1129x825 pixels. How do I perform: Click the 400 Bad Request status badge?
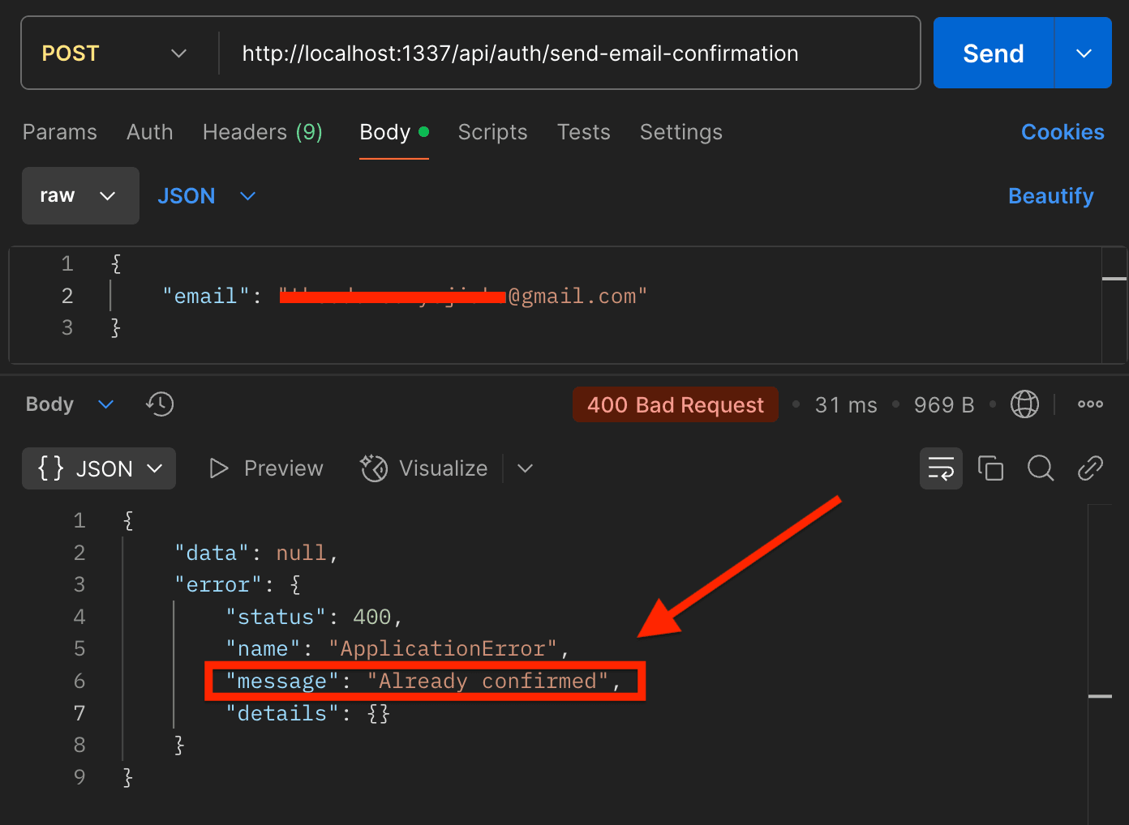tap(676, 404)
